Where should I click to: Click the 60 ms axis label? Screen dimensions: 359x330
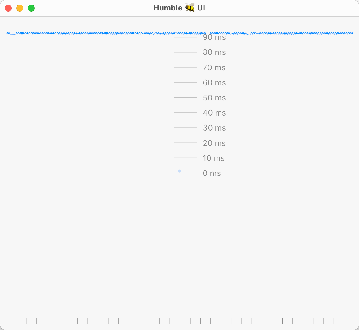pos(214,82)
